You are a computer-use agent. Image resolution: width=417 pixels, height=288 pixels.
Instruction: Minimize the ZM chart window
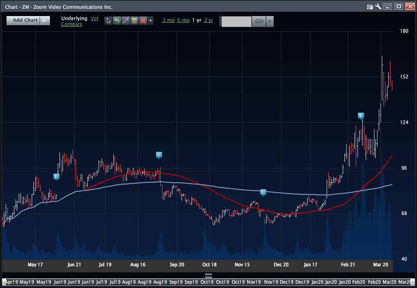tap(387, 7)
